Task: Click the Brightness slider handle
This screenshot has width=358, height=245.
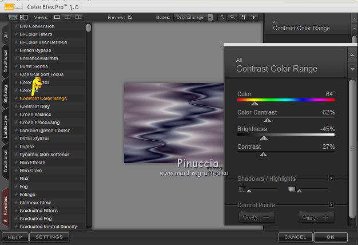Action: tap(264, 138)
